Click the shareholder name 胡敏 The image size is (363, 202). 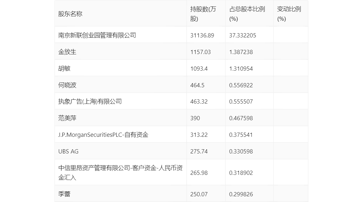64,68
